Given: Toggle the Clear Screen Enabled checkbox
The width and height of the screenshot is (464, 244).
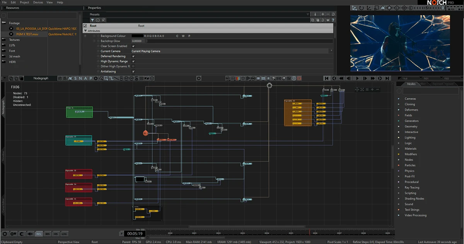Looking at the screenshot, I should click(133, 46).
